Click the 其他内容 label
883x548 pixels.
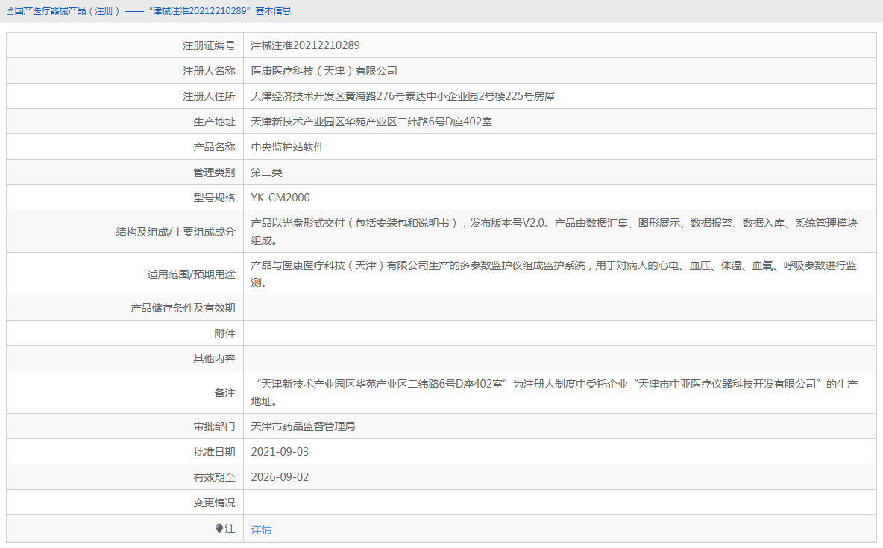tap(214, 359)
